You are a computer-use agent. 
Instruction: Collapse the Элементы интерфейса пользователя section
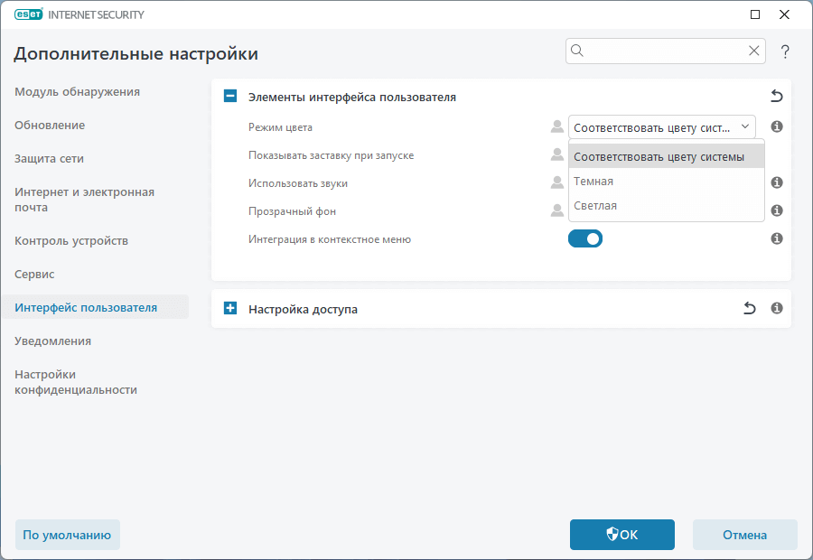coord(230,97)
